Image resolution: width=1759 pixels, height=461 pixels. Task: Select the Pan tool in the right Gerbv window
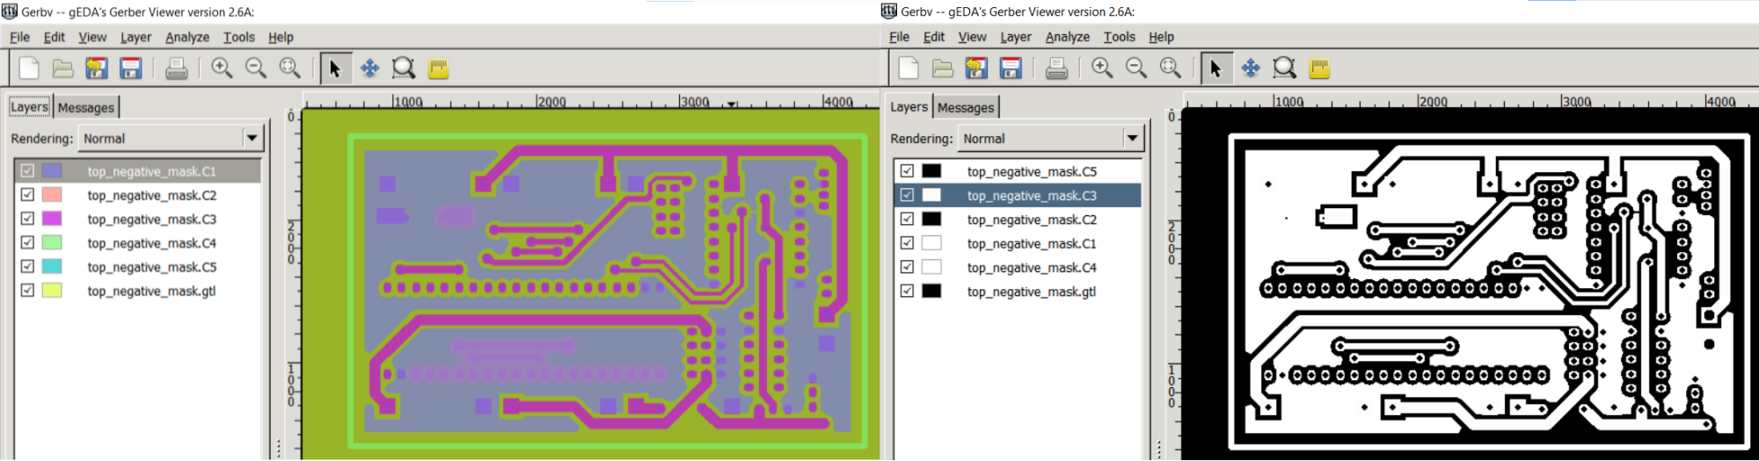[1250, 68]
